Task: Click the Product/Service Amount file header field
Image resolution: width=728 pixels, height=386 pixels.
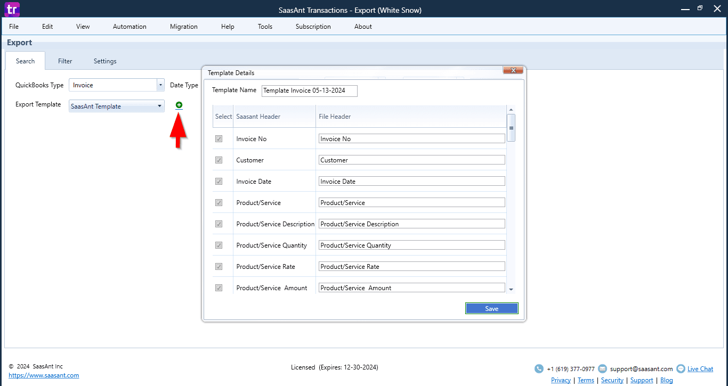Action: point(411,288)
